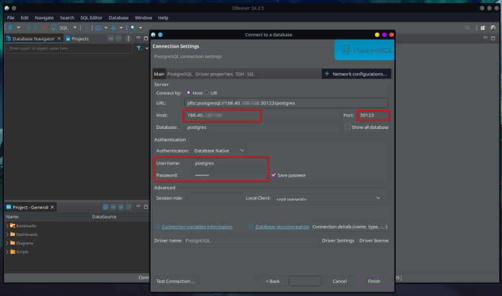Screen dimensions: 502x296
Task: Open the dashboard gauge toolbar icon
Action: (x=98, y=28)
